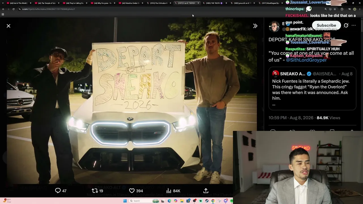Image resolution: width=363 pixels, height=204 pixels.
Task: Click the quoted SNEAKO avatar thumbnail
Action: [x=275, y=74]
